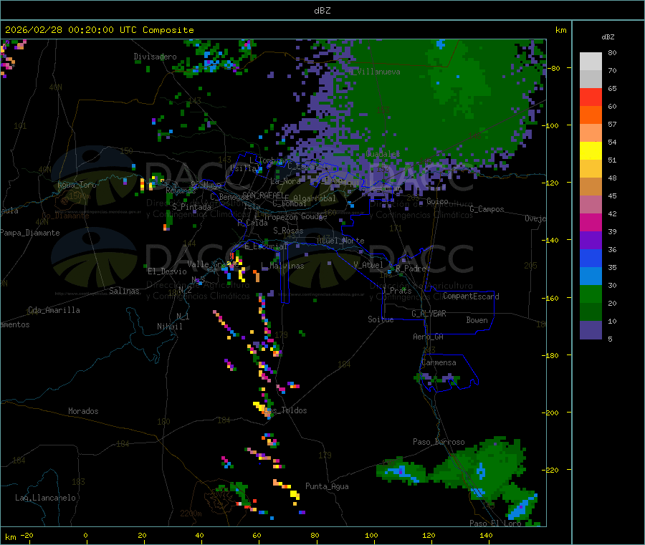Click the 'Agua_Toro' place label
The height and width of the screenshot is (545, 645).
(x=77, y=185)
